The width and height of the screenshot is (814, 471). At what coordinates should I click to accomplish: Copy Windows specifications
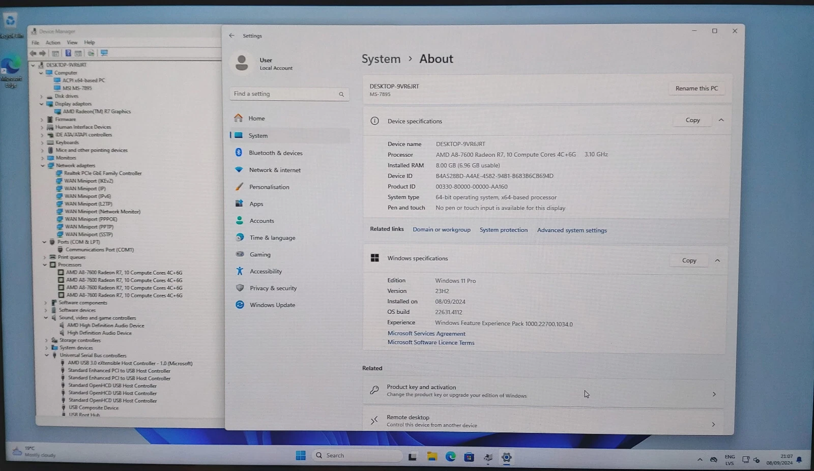point(689,260)
